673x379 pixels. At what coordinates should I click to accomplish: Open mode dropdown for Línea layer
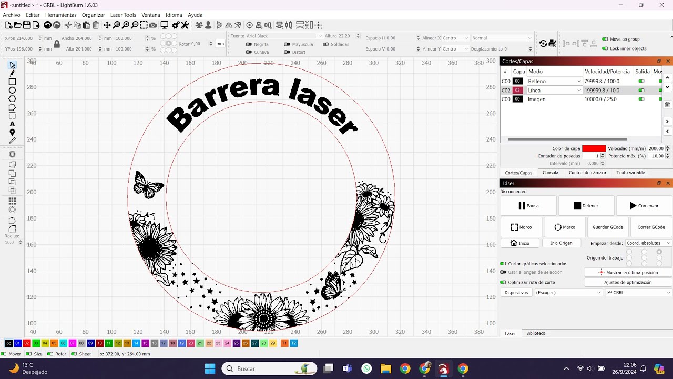click(x=555, y=91)
